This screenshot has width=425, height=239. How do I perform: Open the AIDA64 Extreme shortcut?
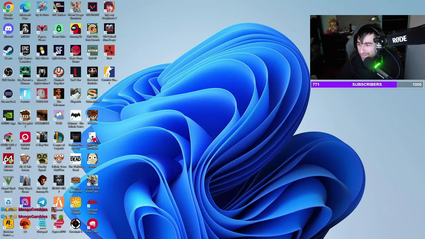pos(8,159)
